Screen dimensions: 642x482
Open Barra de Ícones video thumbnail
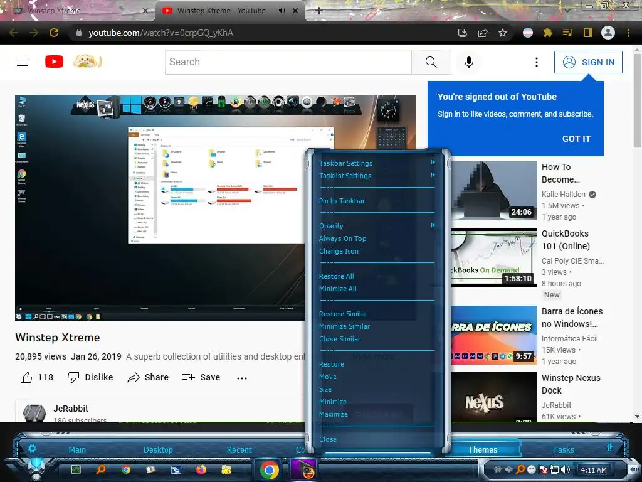click(494, 335)
